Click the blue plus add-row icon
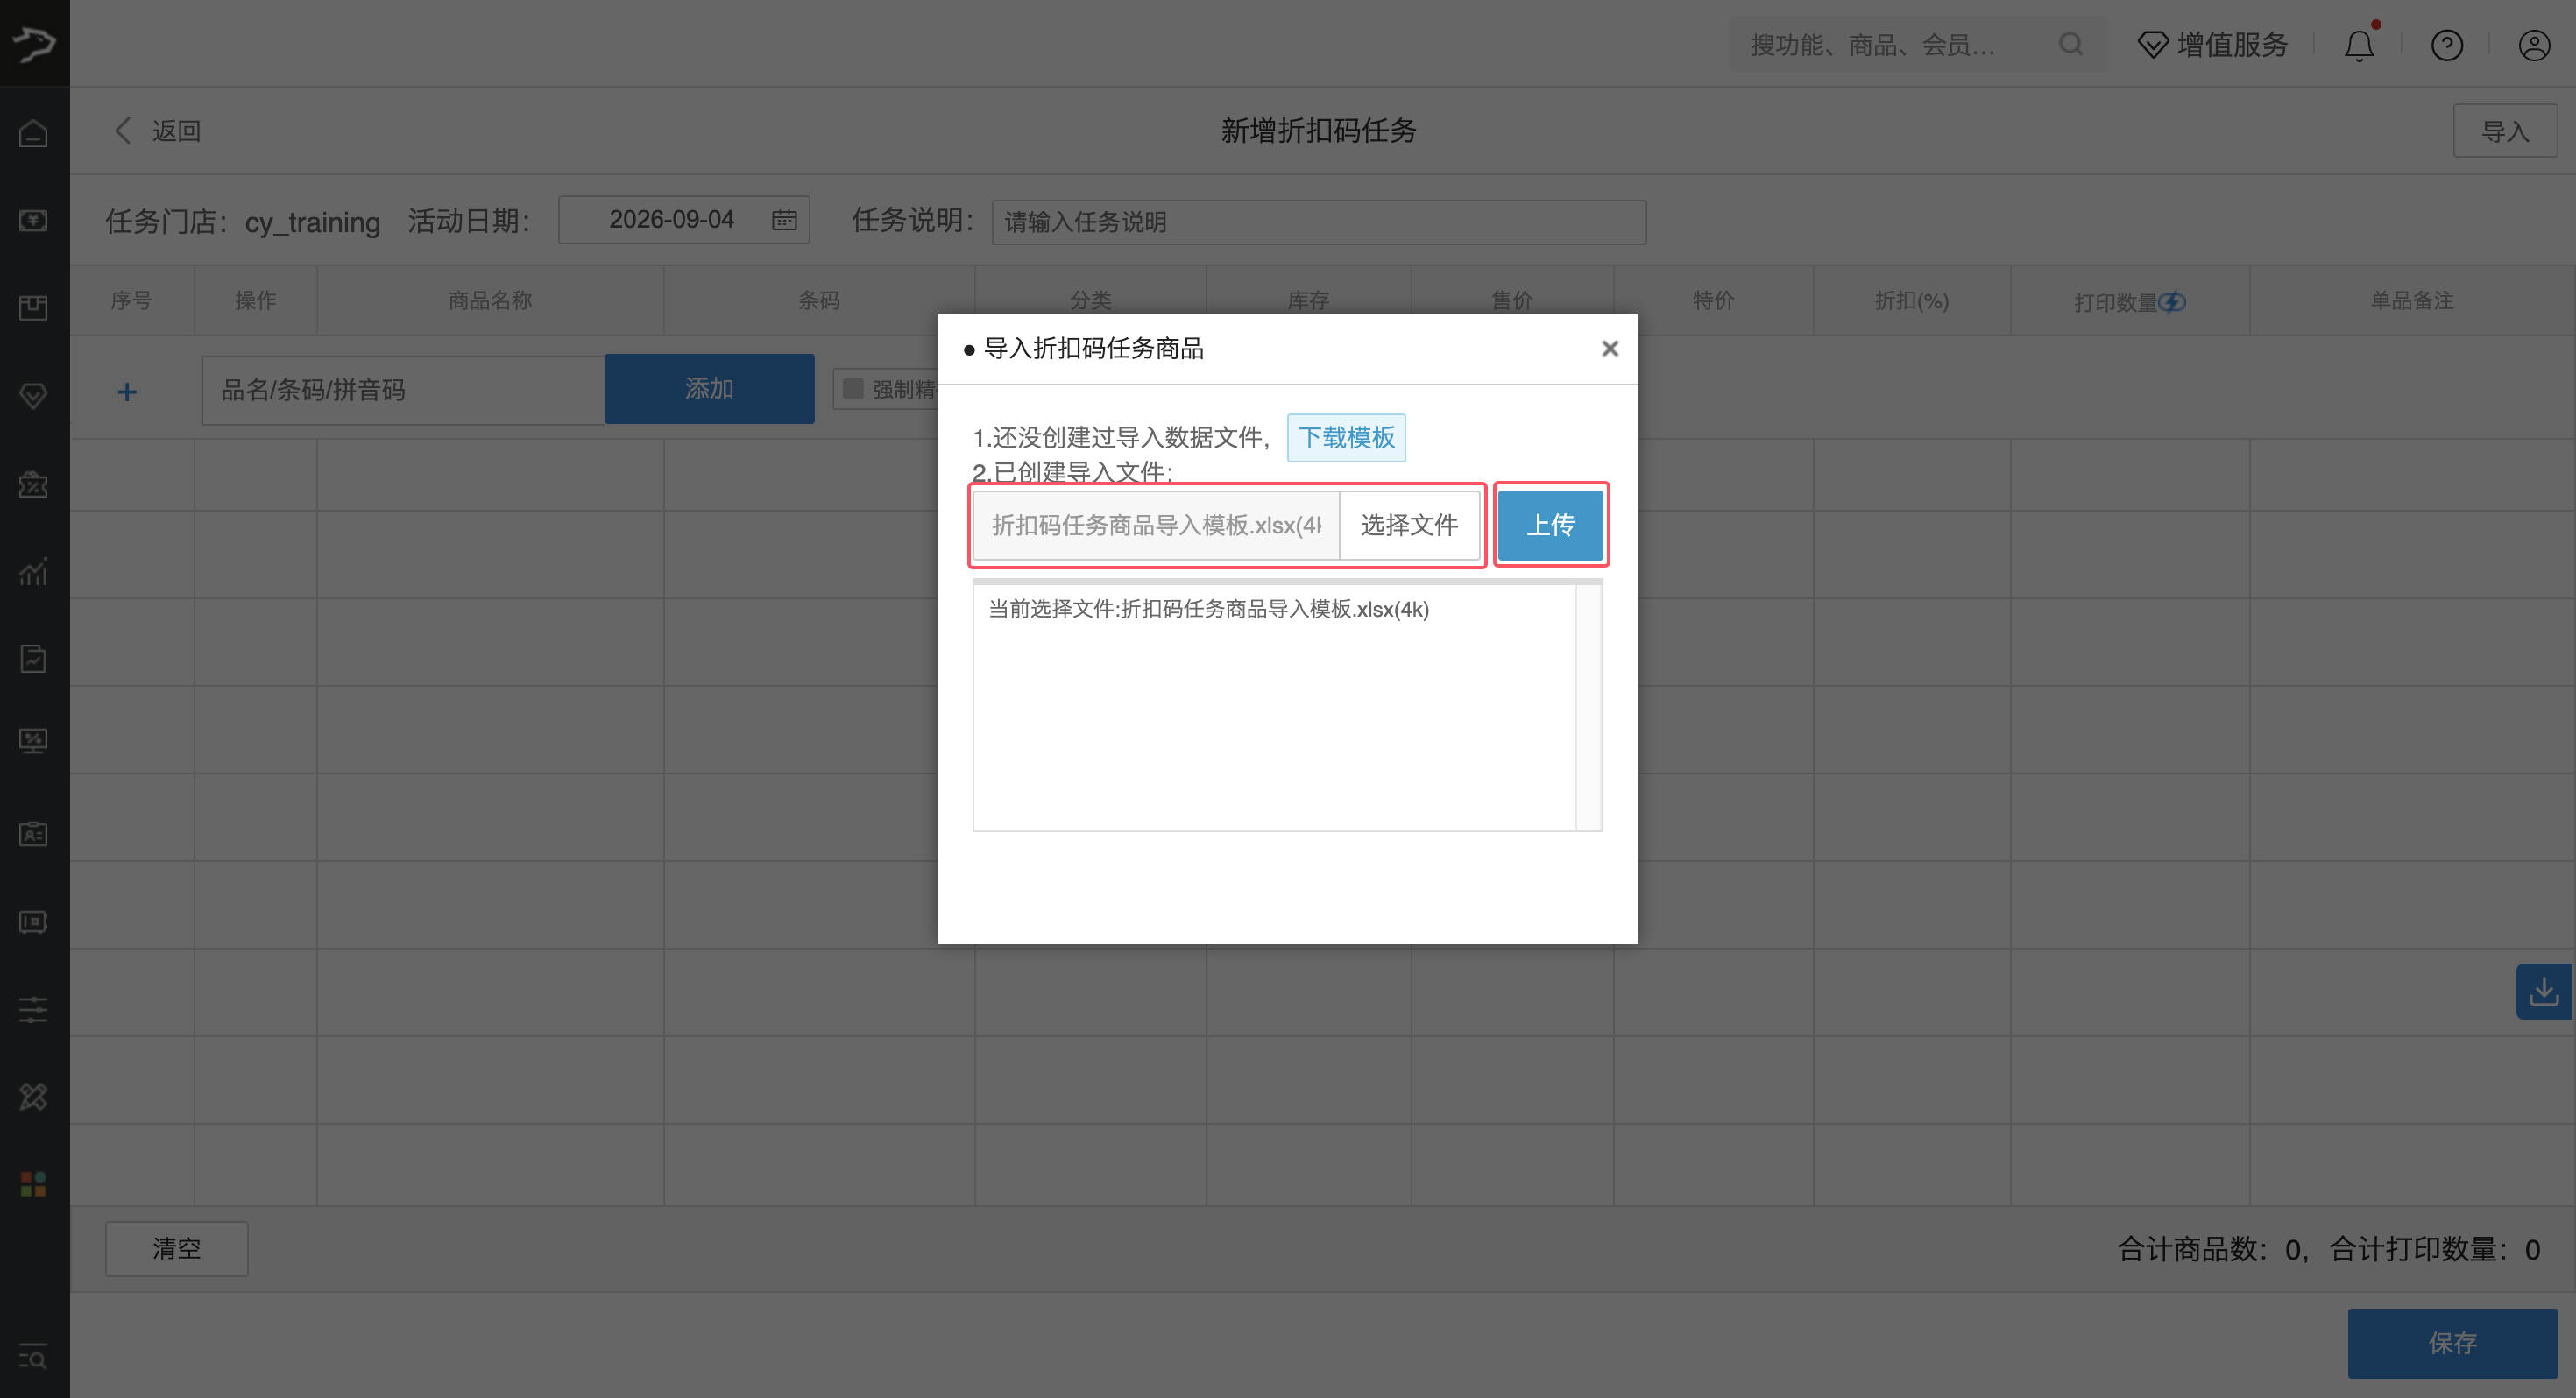The width and height of the screenshot is (2576, 1398). pos(127,391)
